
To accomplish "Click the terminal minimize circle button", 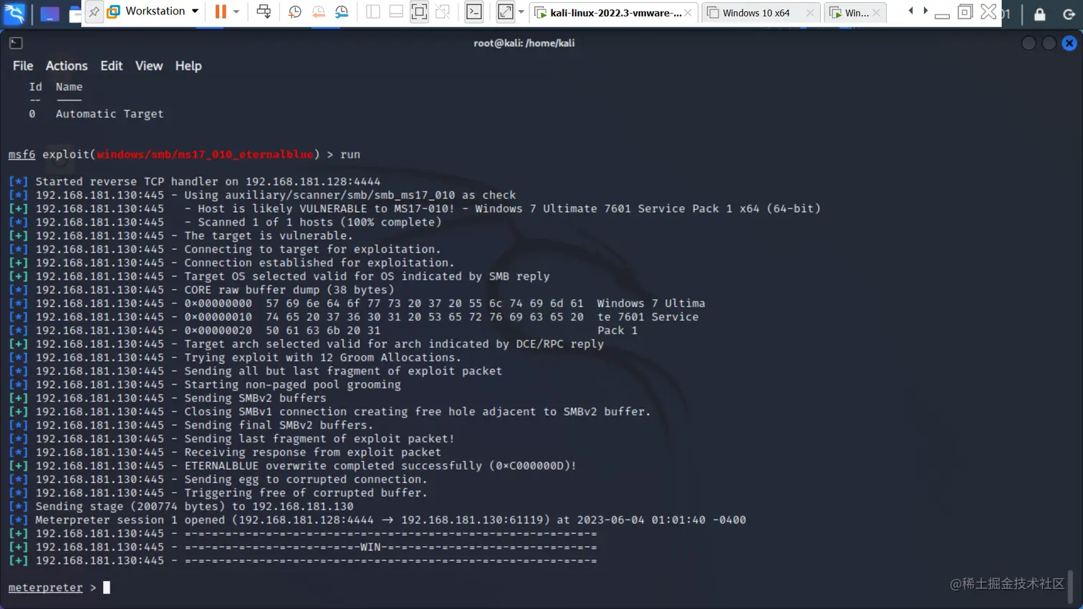I will tap(1029, 44).
